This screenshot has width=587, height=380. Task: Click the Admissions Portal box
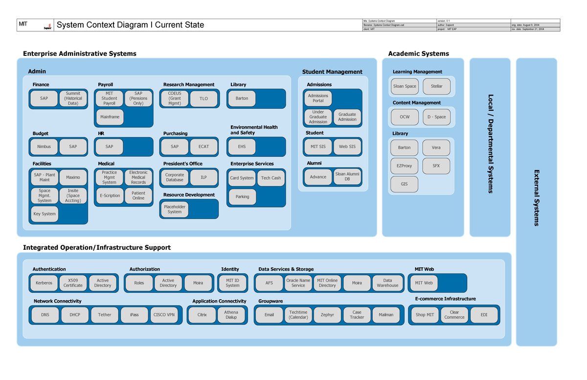(x=318, y=98)
